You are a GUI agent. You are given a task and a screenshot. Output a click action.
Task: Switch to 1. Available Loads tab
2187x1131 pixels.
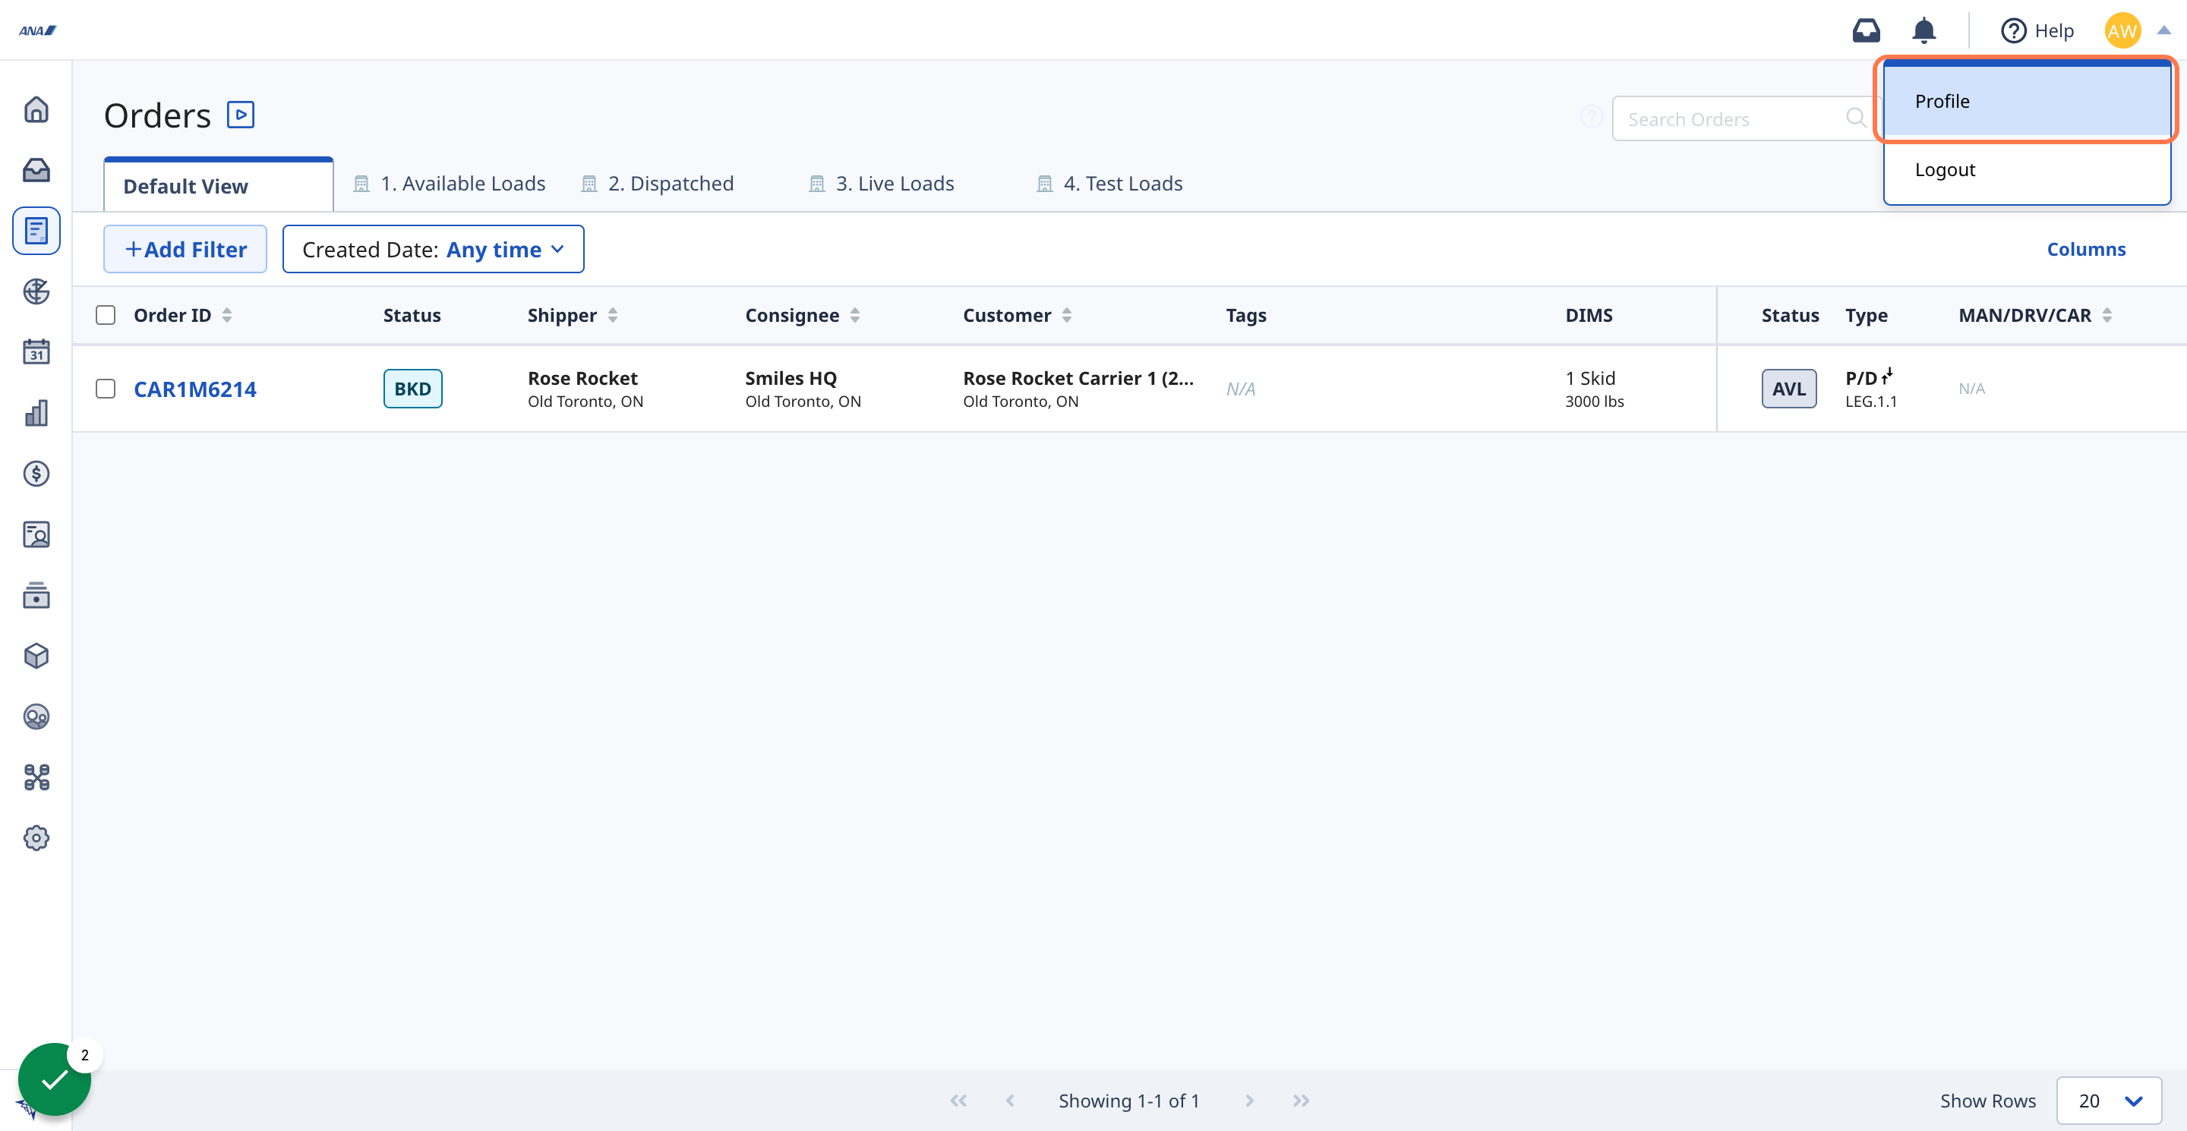coord(449,183)
